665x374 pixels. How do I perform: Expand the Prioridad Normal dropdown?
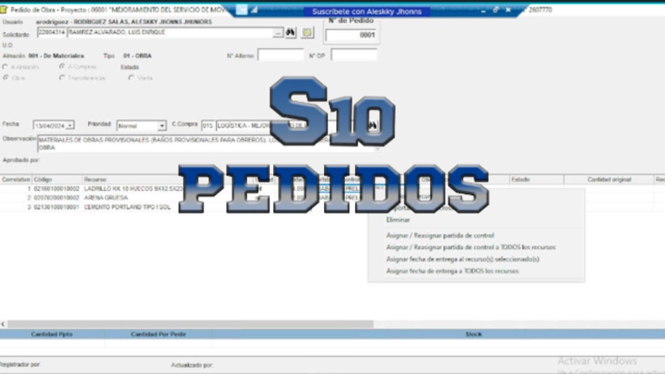162,126
